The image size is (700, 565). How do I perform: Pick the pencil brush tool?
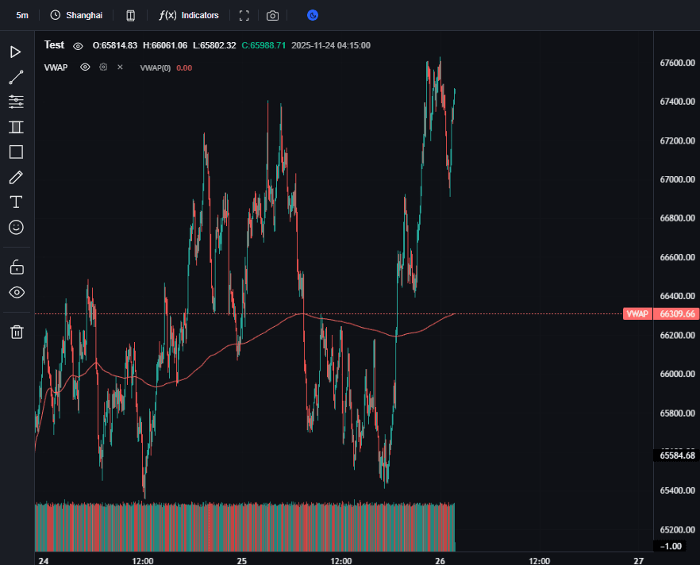click(x=16, y=177)
